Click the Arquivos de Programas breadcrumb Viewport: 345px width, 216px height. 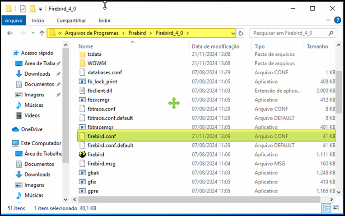(91, 33)
